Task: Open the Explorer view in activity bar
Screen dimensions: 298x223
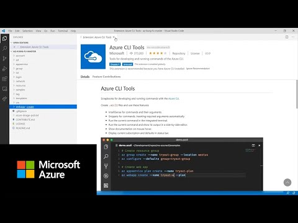Action: click(4, 38)
